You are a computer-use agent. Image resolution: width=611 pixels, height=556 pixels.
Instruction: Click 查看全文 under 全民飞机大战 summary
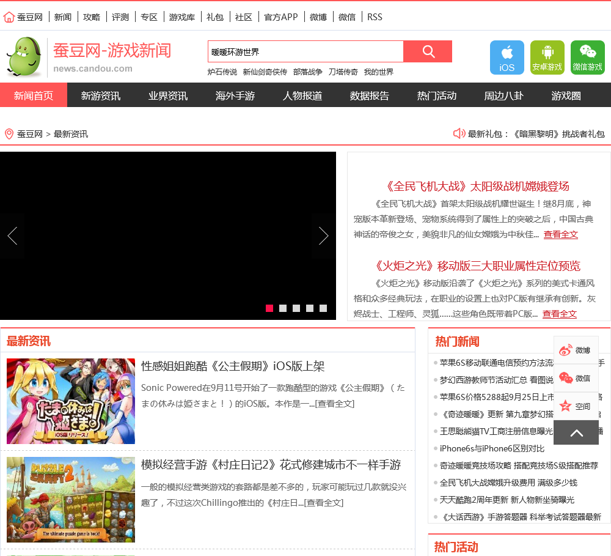coord(561,234)
